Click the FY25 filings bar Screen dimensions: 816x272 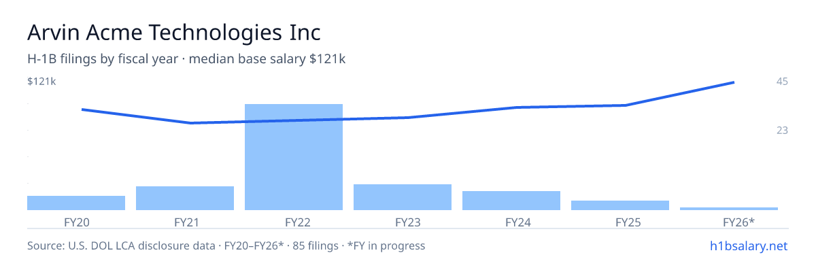point(620,205)
